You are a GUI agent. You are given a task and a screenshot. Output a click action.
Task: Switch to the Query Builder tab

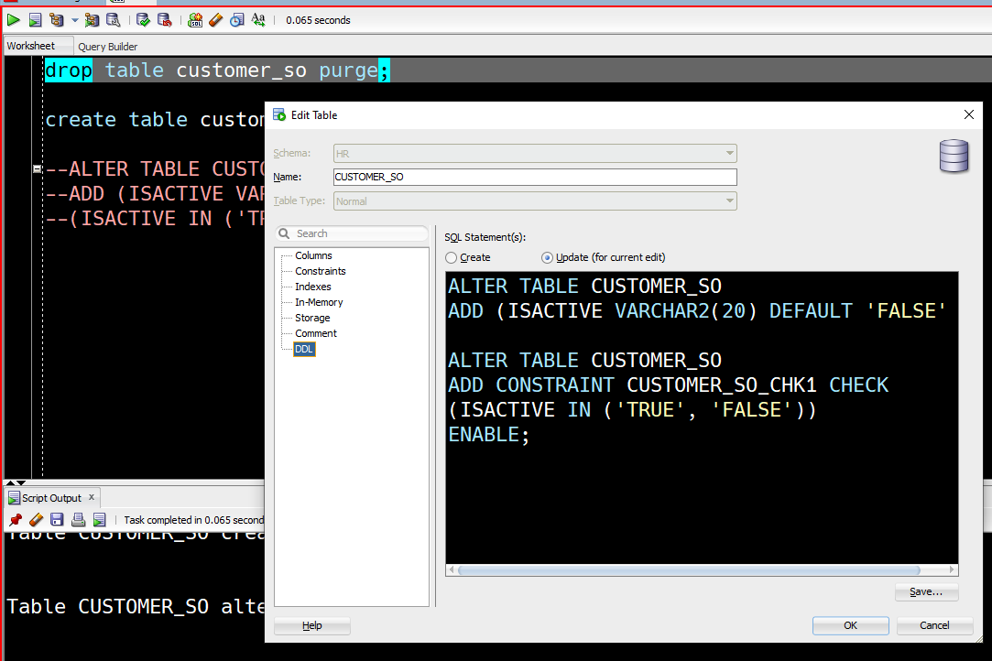coord(107,46)
